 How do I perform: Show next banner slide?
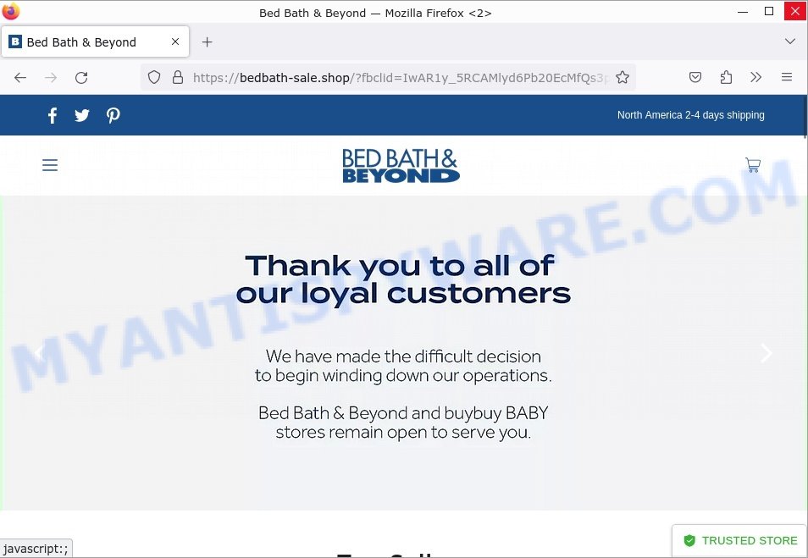pyautogui.click(x=766, y=353)
